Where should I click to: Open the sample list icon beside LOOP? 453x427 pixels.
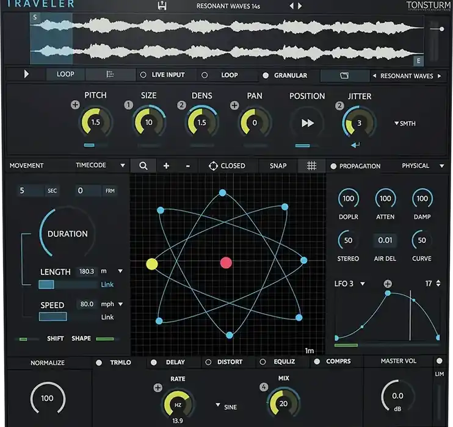[110, 74]
